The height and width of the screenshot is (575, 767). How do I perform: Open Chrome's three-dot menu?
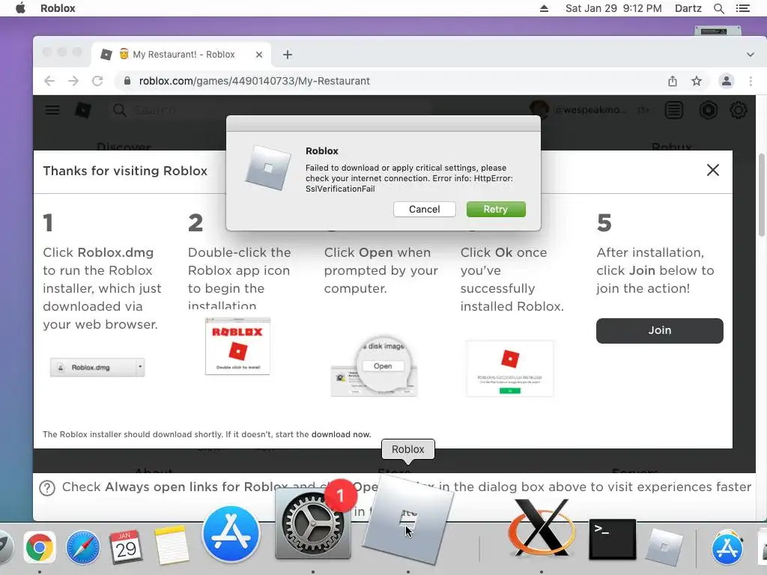pyautogui.click(x=751, y=81)
